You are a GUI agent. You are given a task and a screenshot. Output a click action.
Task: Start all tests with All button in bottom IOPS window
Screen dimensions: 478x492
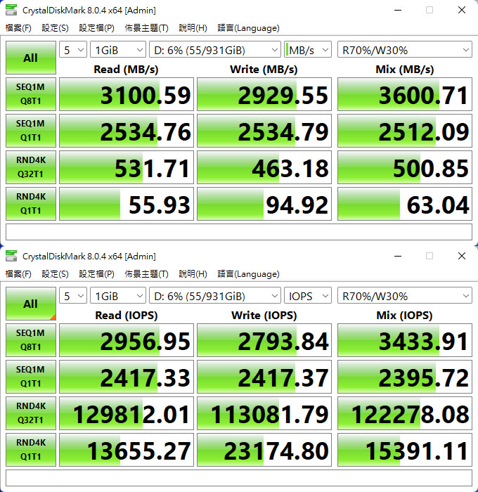tap(31, 304)
